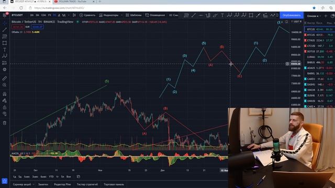Click the diagonal trend line in favorites toolbar

(194, 15)
